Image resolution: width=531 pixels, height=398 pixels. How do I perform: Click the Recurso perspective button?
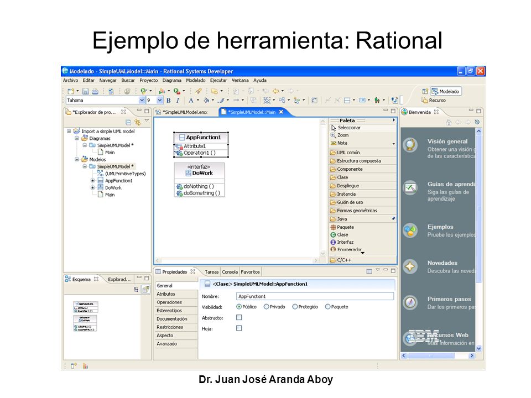click(x=434, y=100)
